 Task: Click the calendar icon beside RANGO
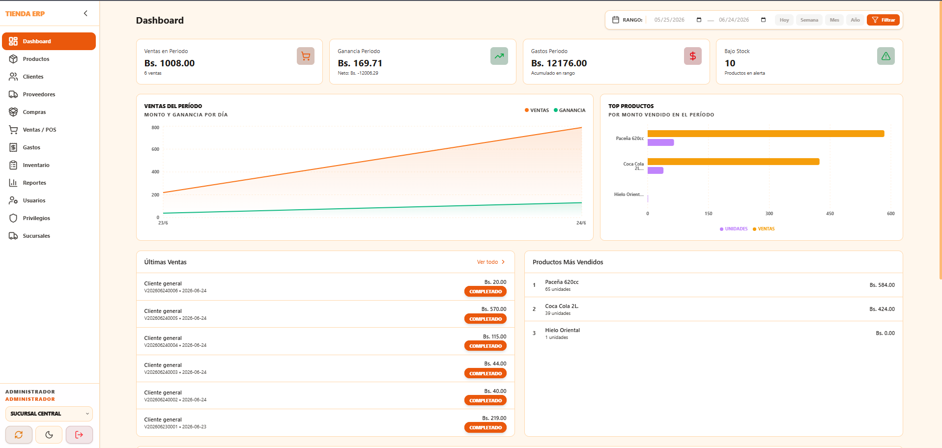point(616,20)
